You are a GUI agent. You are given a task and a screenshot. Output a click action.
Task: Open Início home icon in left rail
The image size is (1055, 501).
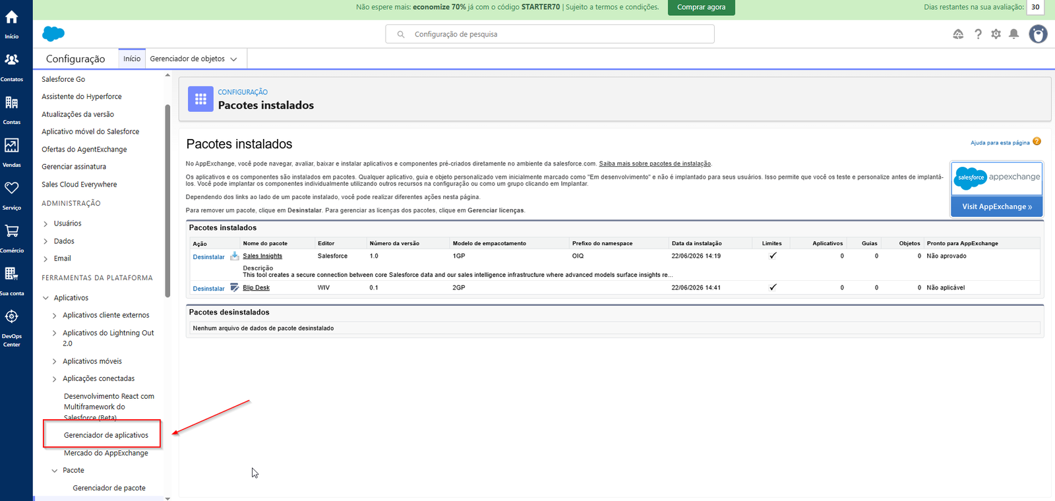click(12, 17)
